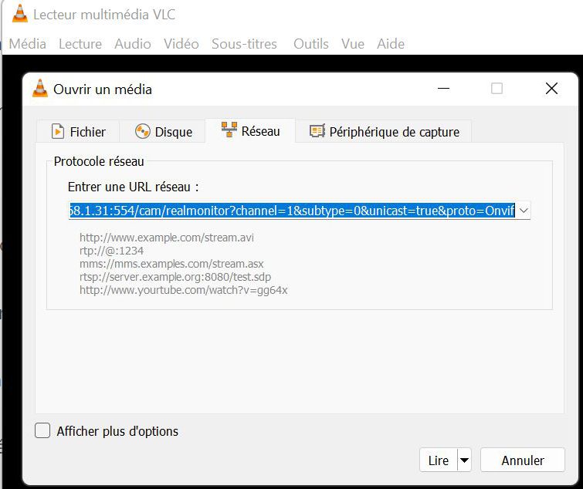Open the Aide menu
Viewport: 583px width, 489px height.
391,44
